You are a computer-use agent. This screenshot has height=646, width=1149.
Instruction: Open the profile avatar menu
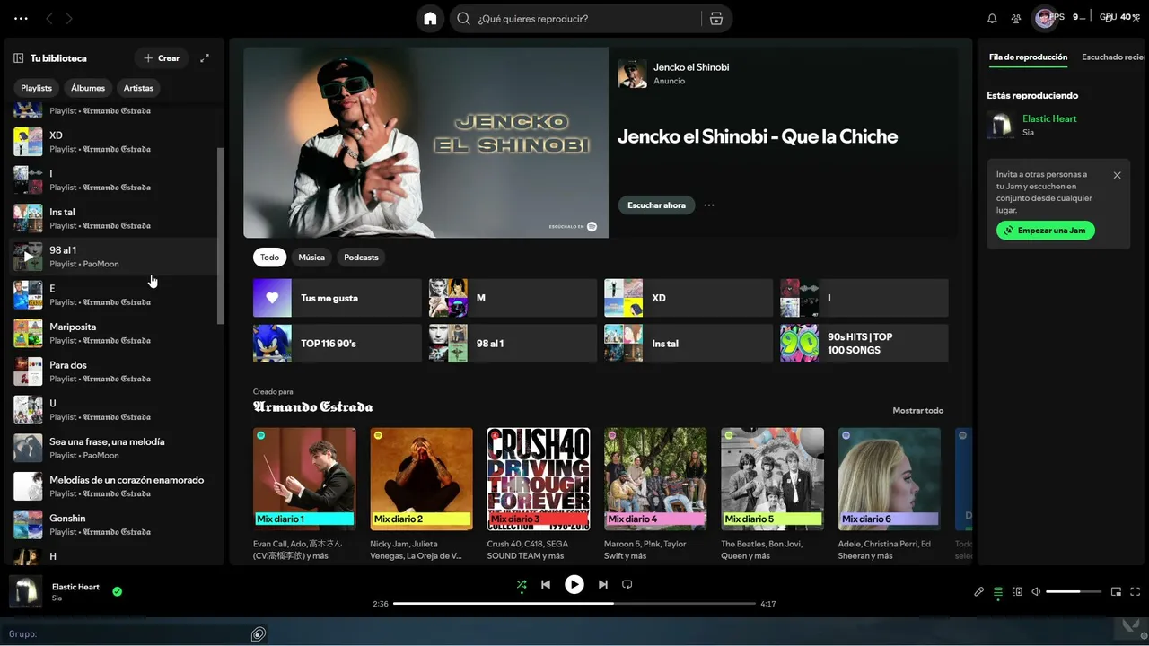click(x=1045, y=18)
